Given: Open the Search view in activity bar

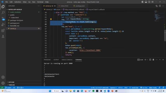Looking at the screenshot, I should 3,13.
